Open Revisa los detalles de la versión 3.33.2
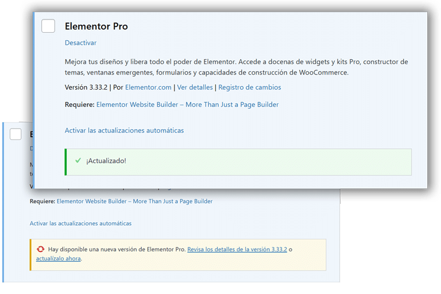Image resolution: width=441 pixels, height=294 pixels. (237, 250)
